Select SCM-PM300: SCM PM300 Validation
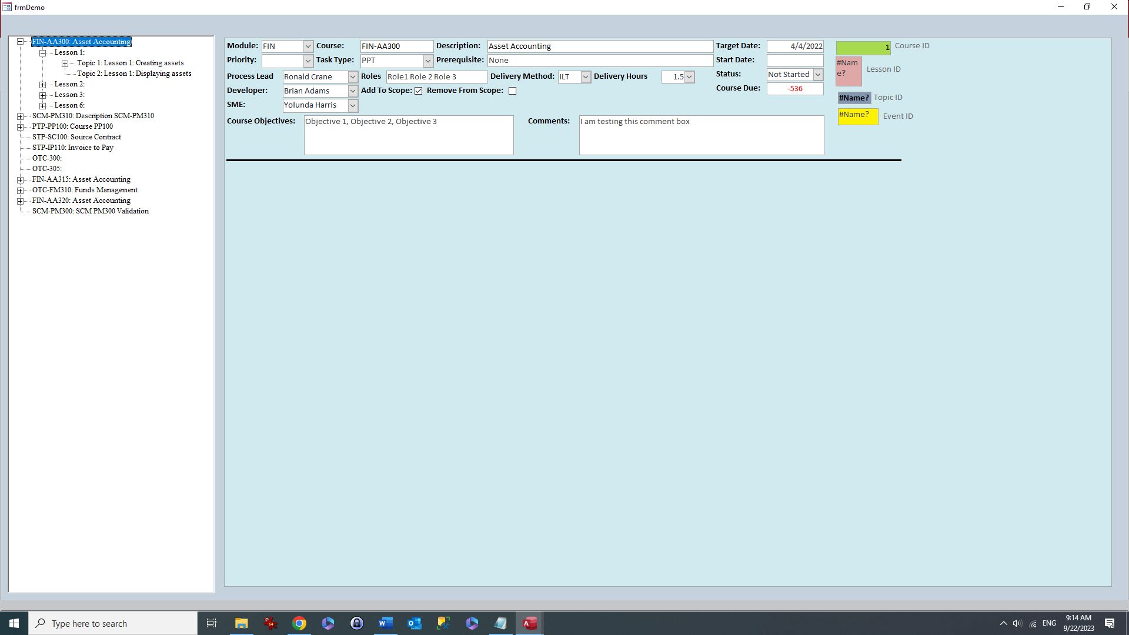The height and width of the screenshot is (635, 1129). tap(91, 211)
